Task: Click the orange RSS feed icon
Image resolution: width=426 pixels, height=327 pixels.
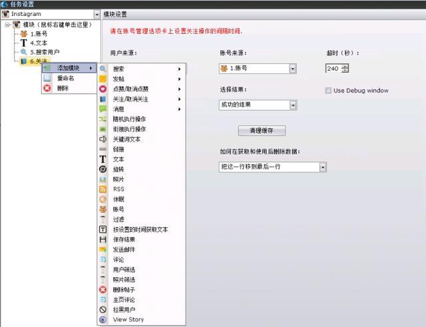Action: coord(103,189)
